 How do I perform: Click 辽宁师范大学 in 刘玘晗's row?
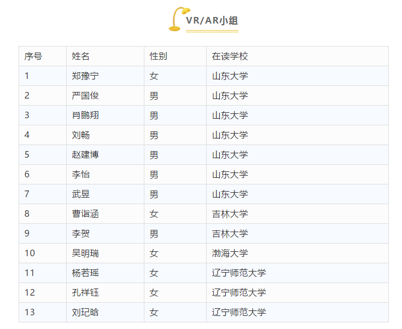239,313
